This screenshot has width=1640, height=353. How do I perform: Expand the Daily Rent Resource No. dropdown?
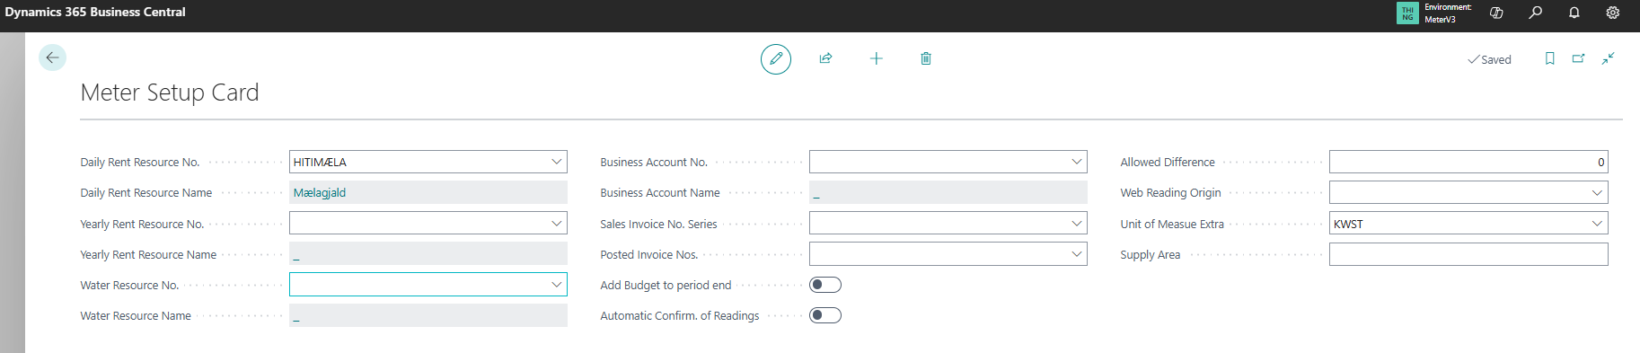[557, 162]
